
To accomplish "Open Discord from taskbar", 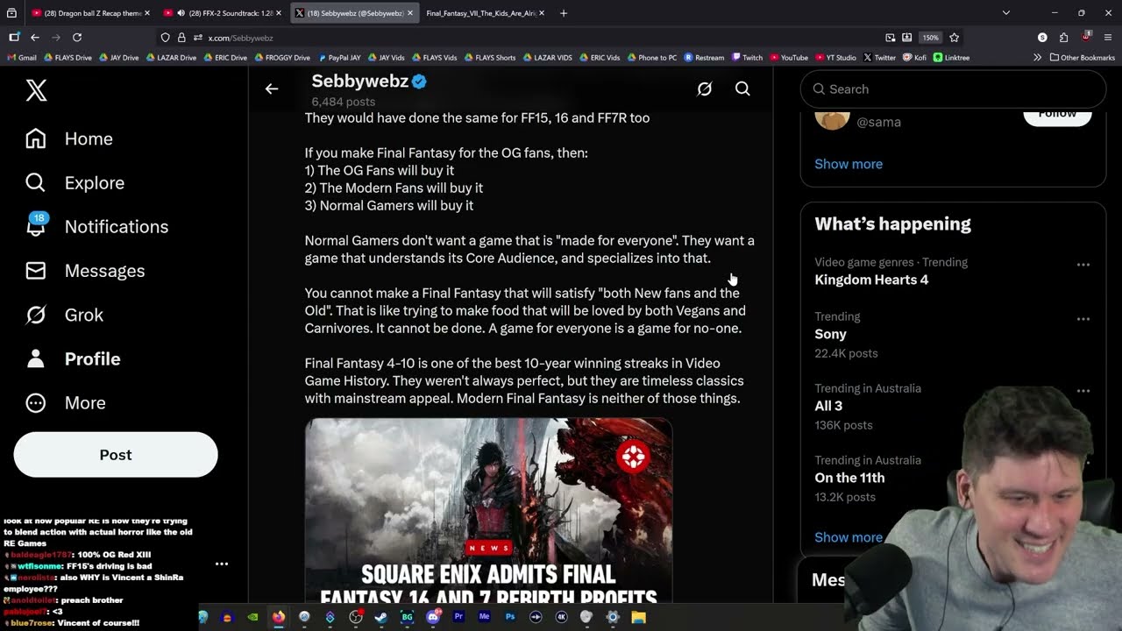I will click(432, 617).
